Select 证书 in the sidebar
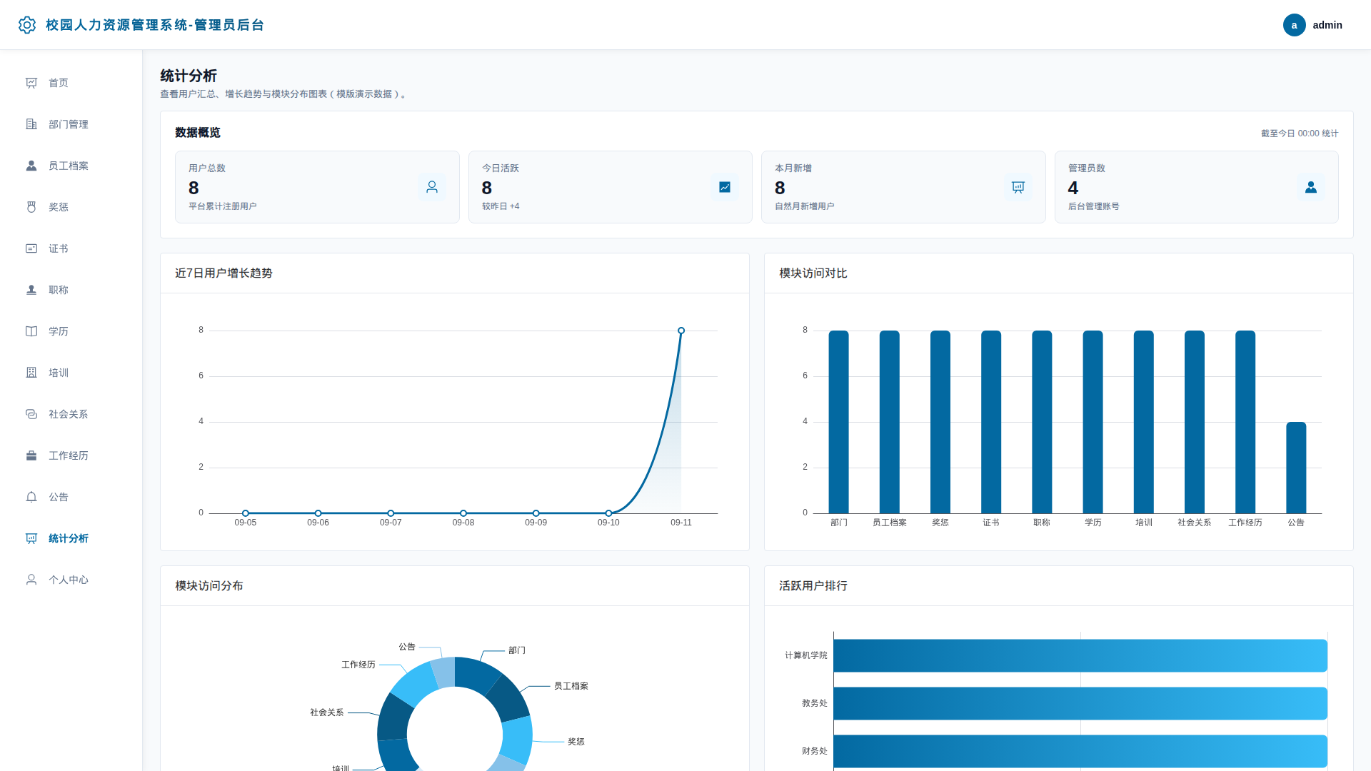The width and height of the screenshot is (1371, 771). point(71,248)
